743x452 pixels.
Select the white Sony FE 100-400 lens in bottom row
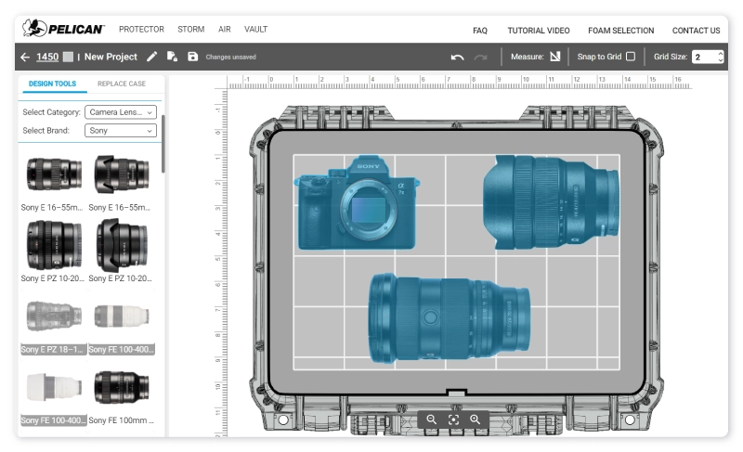point(53,387)
